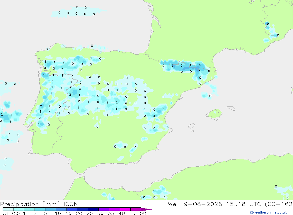Select the 5–10 mm legend color box
Viewport: 293px width, 215px height.
pos(51,209)
